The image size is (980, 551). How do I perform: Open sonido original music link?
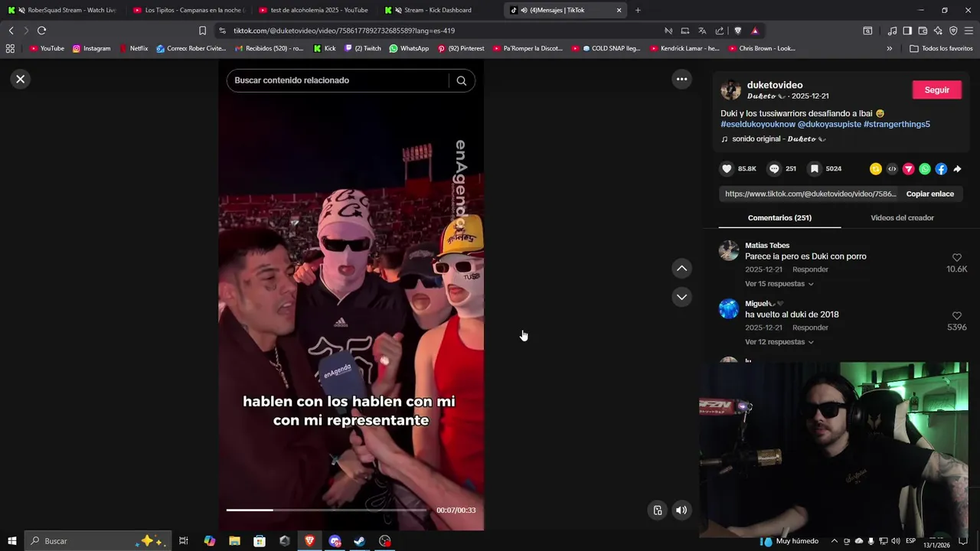(773, 139)
